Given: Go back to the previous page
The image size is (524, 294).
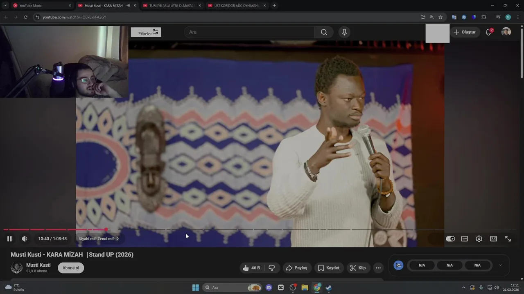Looking at the screenshot, I should coord(6,17).
